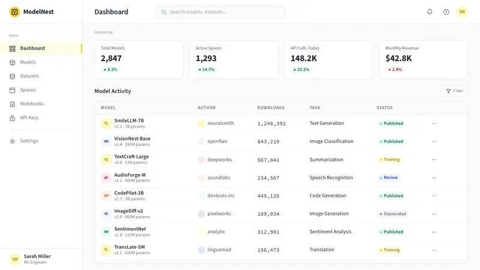This screenshot has height=270, width=480.
Task: Click the 1,248,392 downloads value
Action: pyautogui.click(x=272, y=124)
